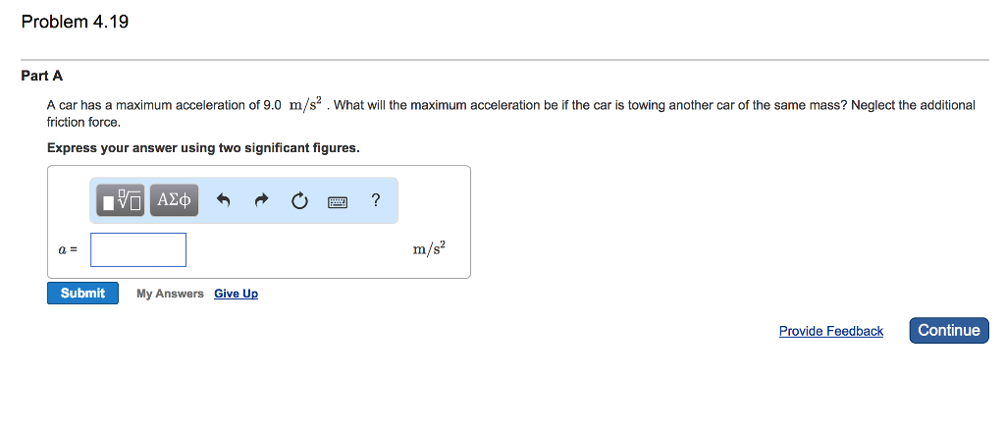
Task: Click the Problem 4.19 title
Action: (x=76, y=22)
